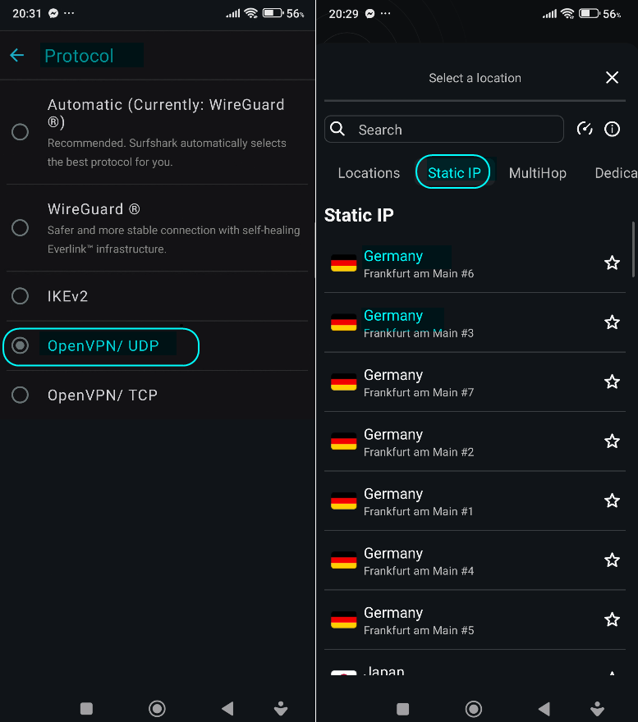Connect to Frankfurt am Main #7 text
This screenshot has width=638, height=722.
click(419, 392)
